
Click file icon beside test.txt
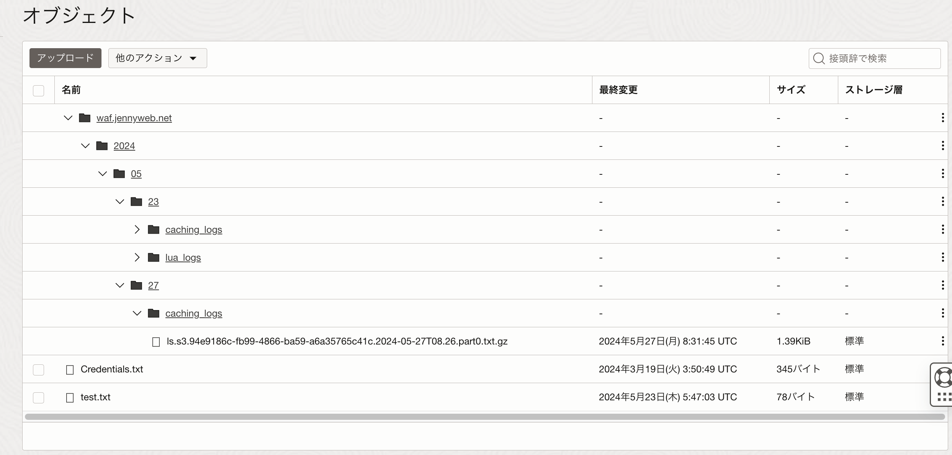tap(70, 398)
